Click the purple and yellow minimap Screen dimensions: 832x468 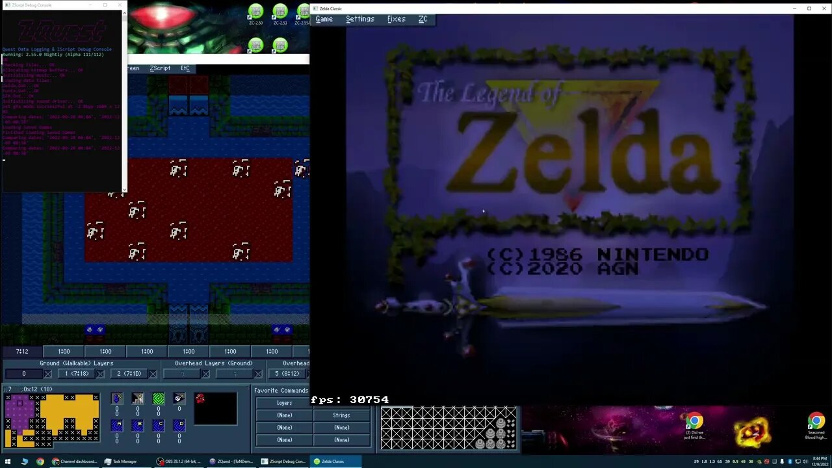[52, 420]
